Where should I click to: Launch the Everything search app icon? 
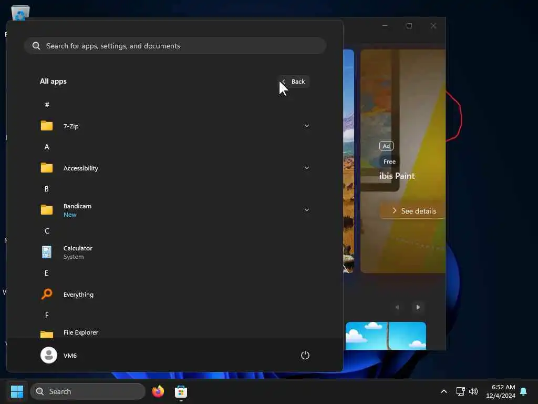(47, 294)
